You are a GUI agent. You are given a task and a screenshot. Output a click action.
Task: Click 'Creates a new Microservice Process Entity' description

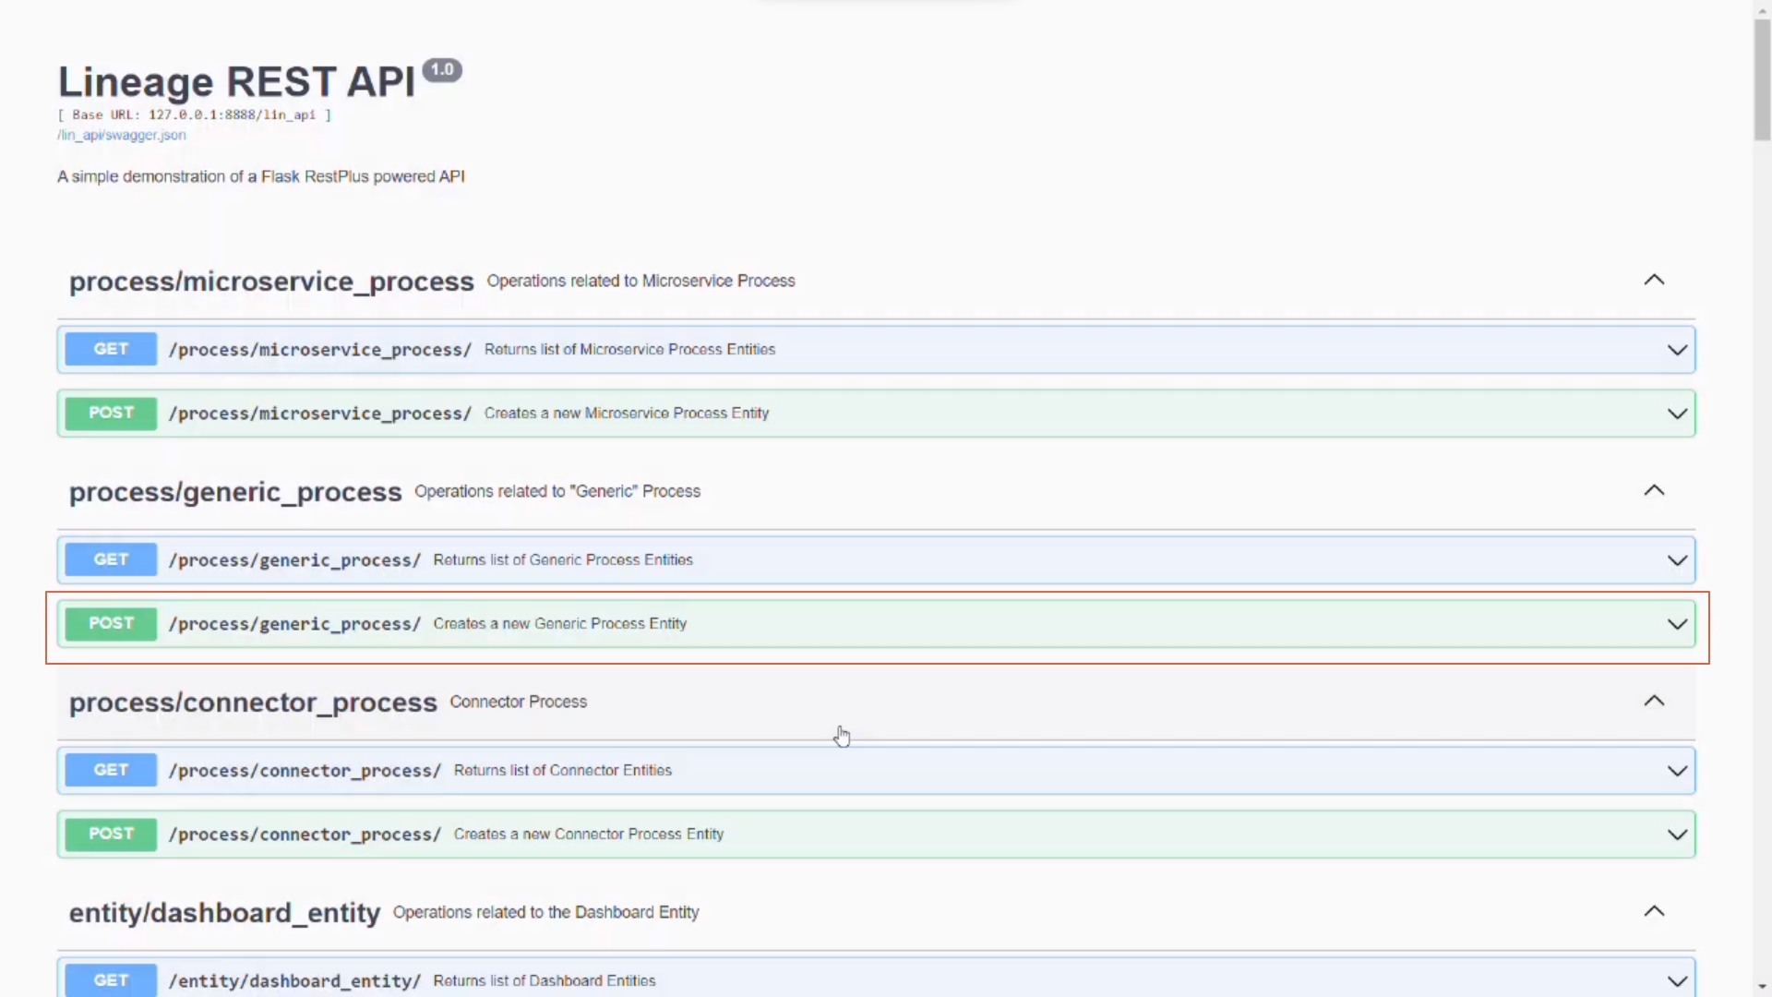click(x=627, y=414)
